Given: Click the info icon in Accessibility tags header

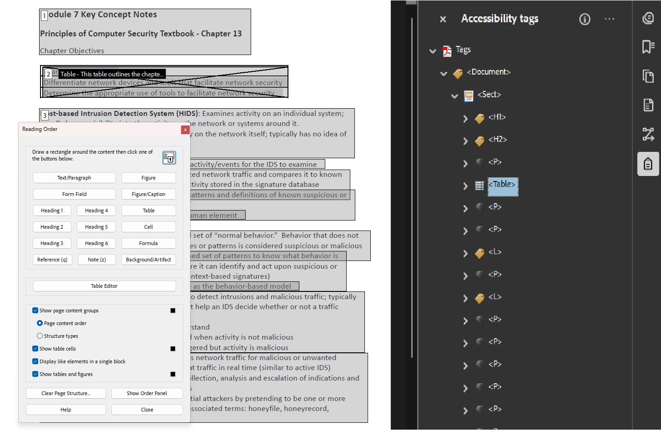Looking at the screenshot, I should [x=585, y=19].
